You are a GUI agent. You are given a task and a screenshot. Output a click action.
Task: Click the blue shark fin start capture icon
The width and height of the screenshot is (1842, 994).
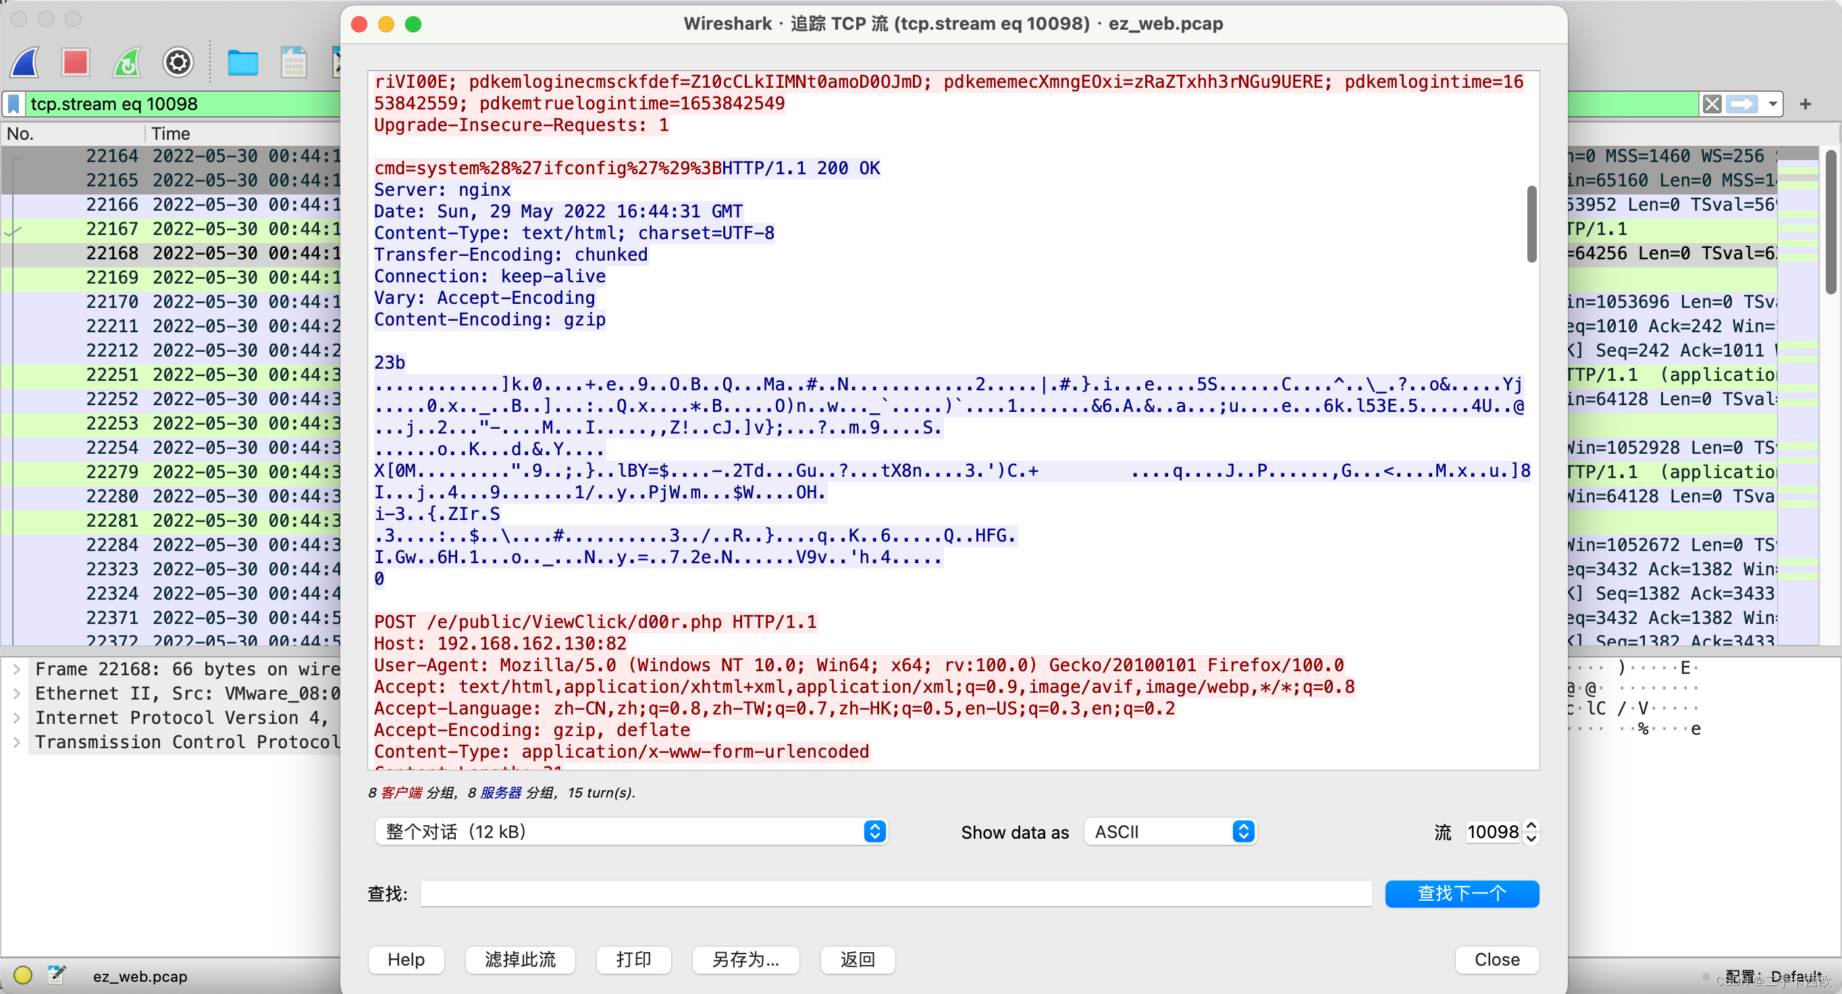[26, 63]
